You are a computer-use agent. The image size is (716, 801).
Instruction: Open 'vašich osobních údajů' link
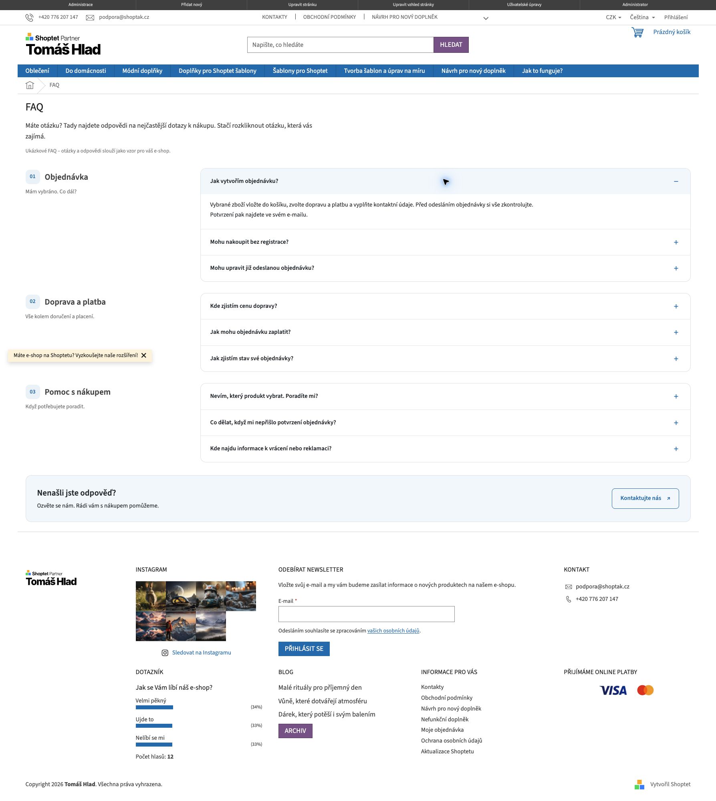click(x=393, y=631)
